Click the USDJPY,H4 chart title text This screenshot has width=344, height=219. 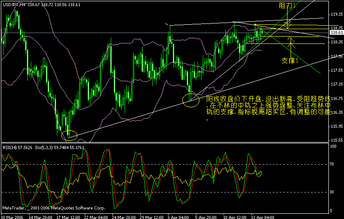(x=14, y=5)
